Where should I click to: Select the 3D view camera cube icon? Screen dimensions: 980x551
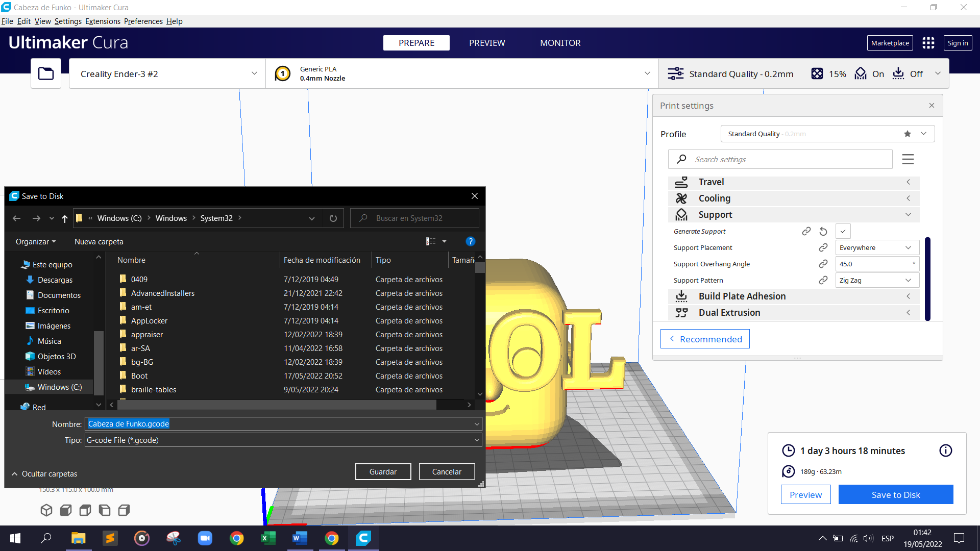(x=46, y=510)
